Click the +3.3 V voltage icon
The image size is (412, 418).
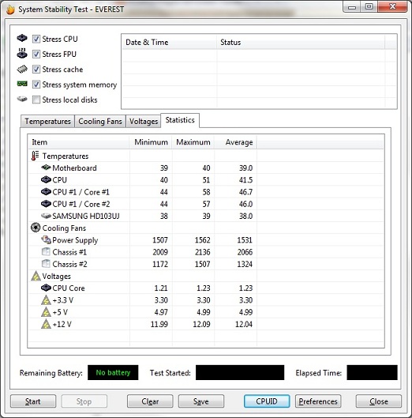[x=46, y=300]
